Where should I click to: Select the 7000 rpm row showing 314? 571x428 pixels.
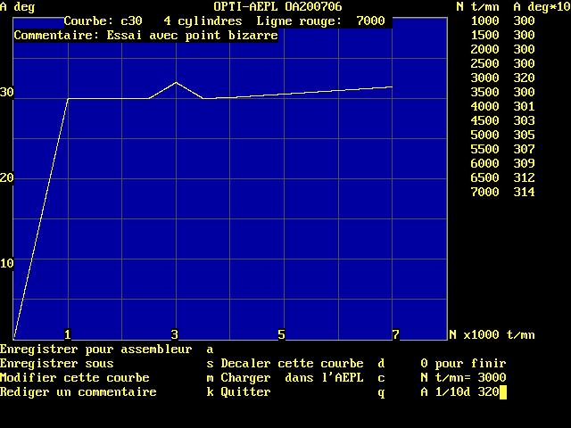coord(502,192)
